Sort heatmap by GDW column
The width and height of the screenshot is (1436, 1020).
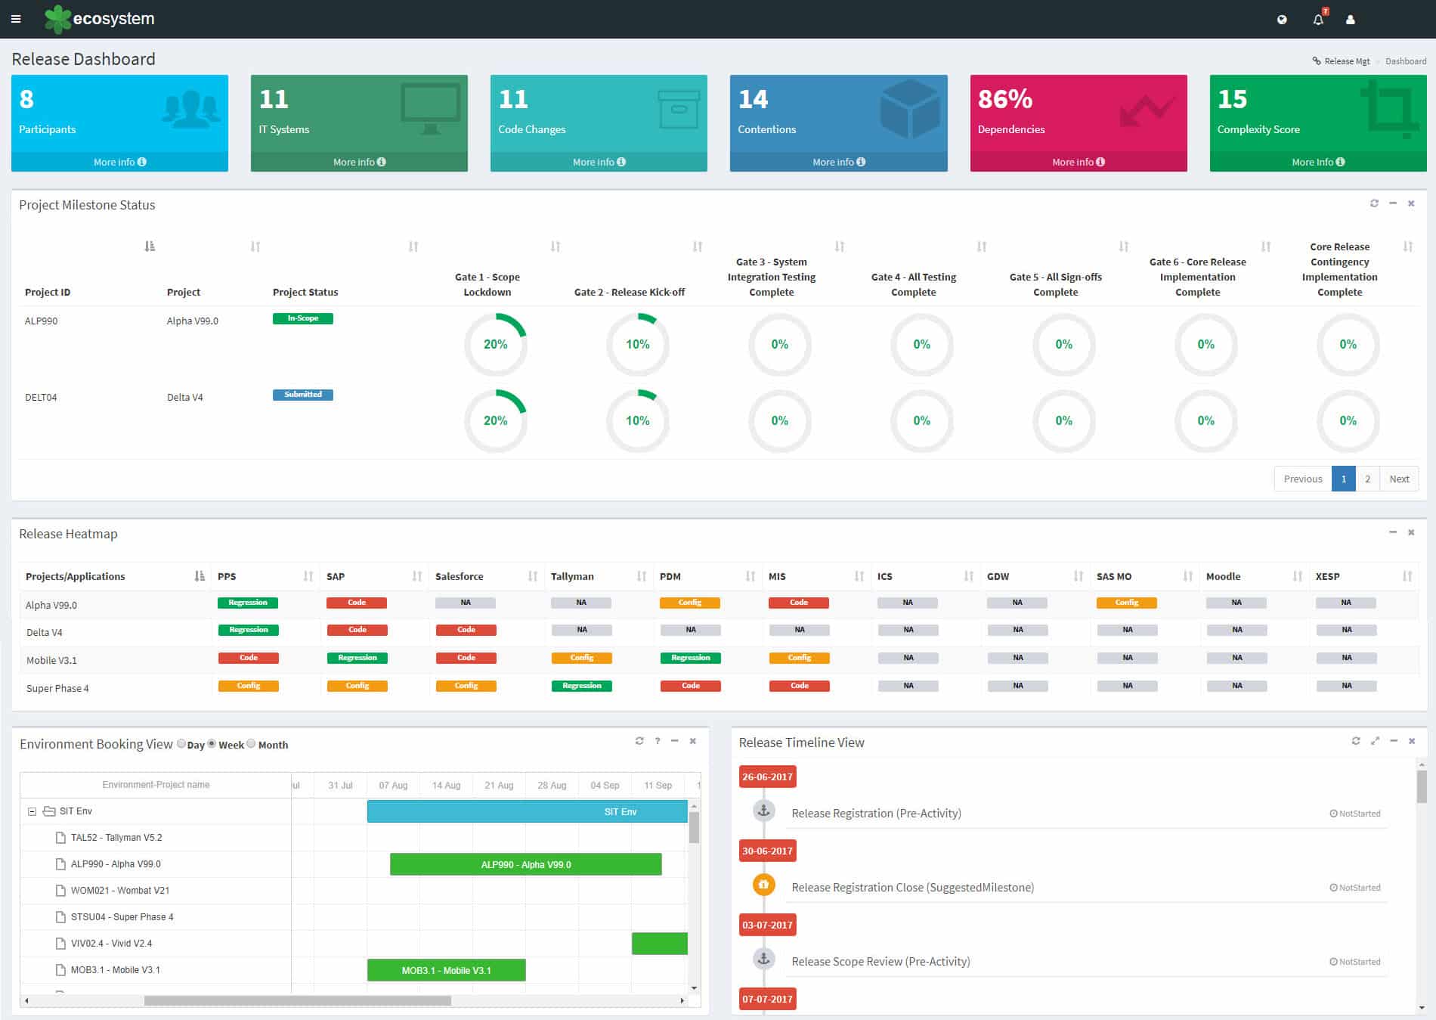pos(1079,576)
